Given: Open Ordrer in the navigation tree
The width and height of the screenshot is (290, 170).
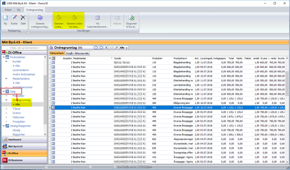Looking at the screenshot, I should click(17, 113).
